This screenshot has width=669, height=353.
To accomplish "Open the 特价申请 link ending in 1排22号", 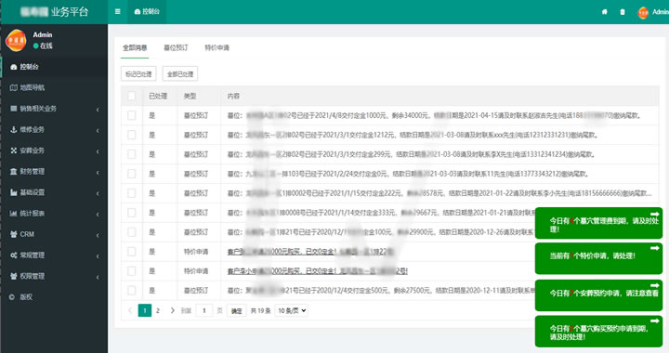I will [x=310, y=252].
